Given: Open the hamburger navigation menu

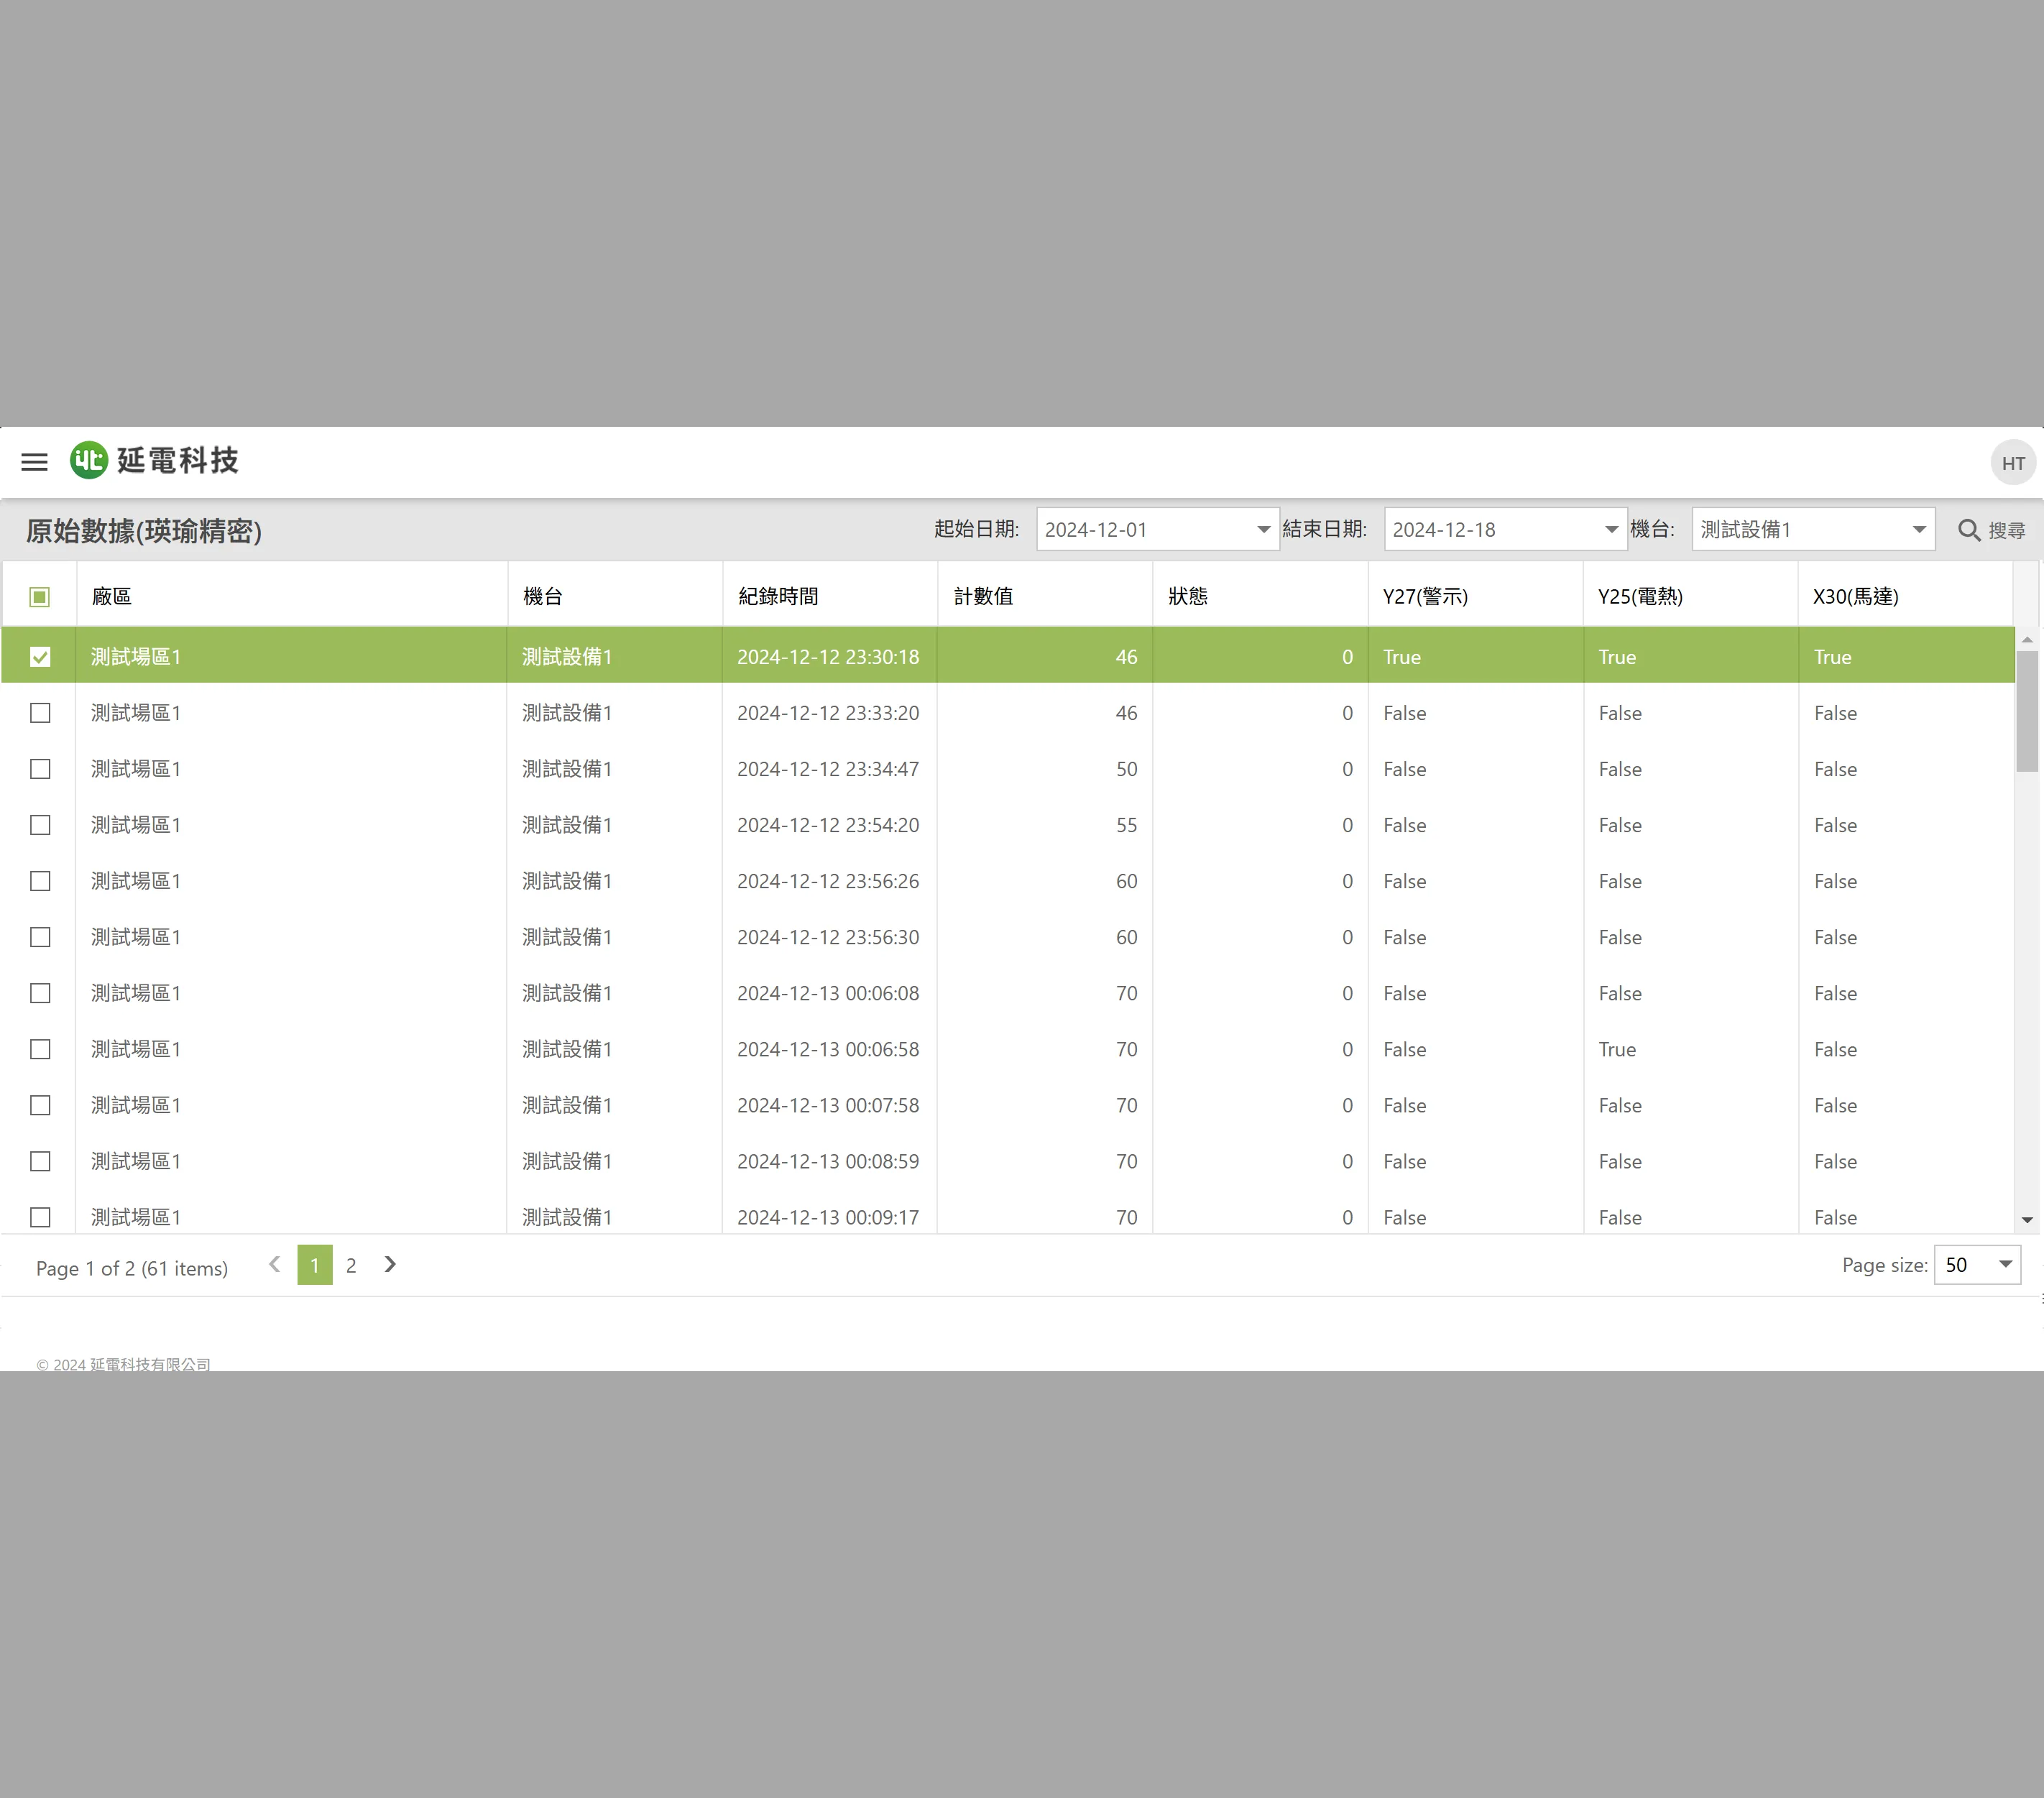Looking at the screenshot, I should [x=34, y=462].
